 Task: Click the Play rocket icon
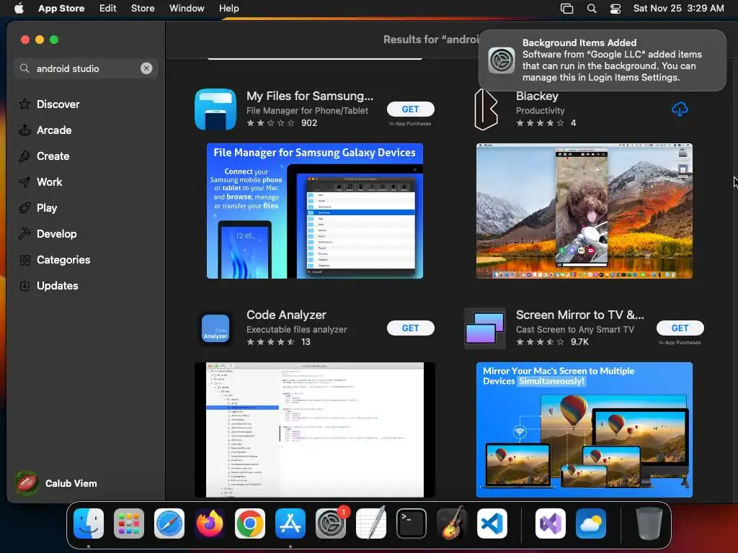tap(25, 208)
